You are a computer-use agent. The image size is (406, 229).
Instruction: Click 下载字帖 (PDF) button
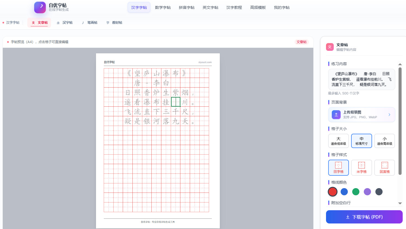tap(364, 217)
